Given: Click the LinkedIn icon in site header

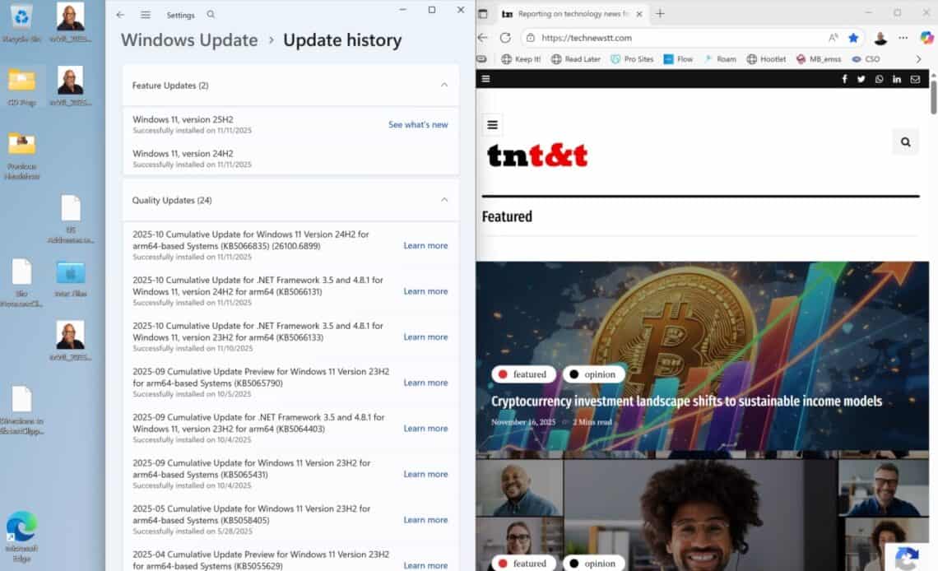Looking at the screenshot, I should click(x=897, y=79).
